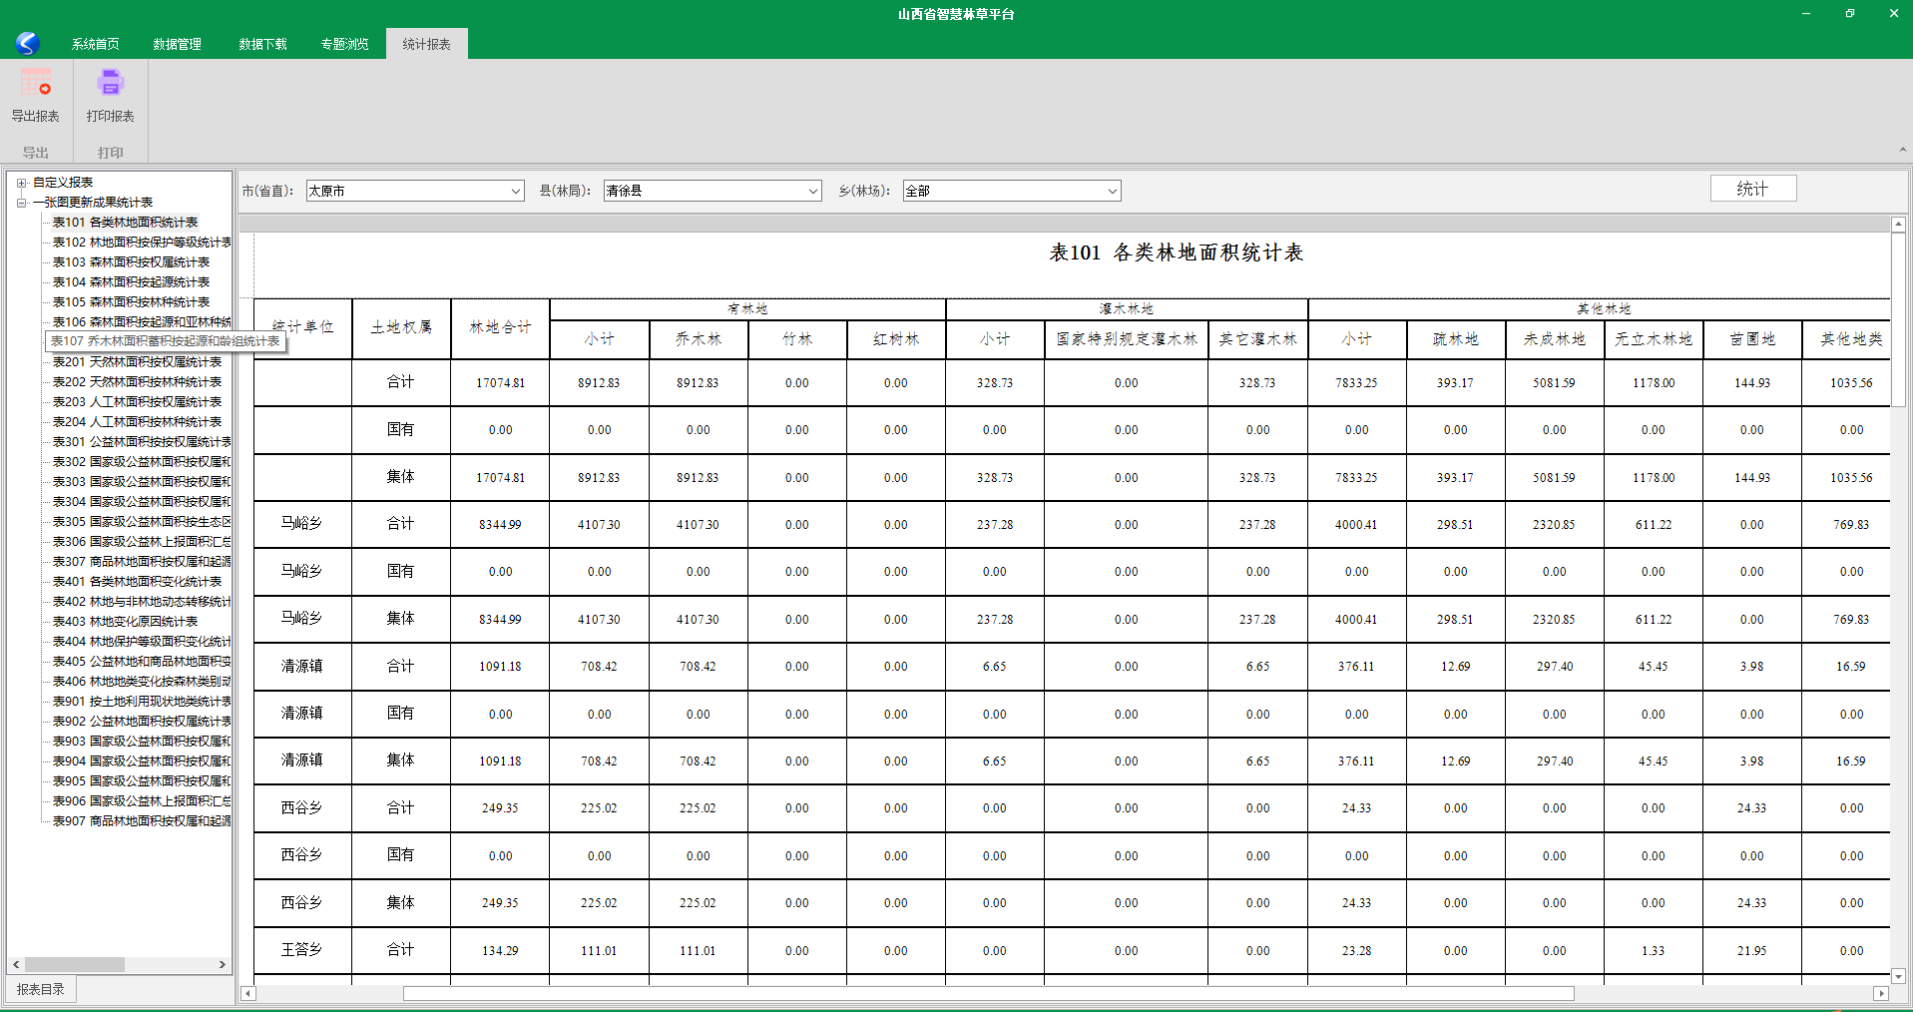Click the Print Report printer icon
Viewport: 1913px width, 1012px height.
click(x=110, y=84)
